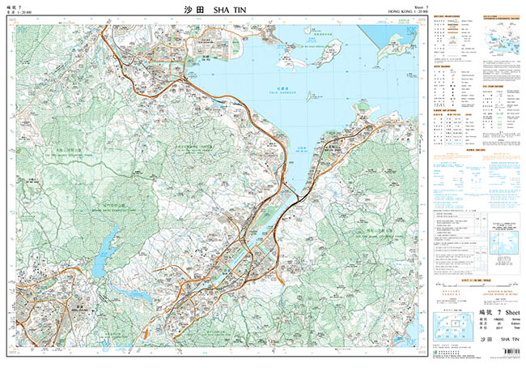Click the bottom-right '沙田 SHA TIN' sheet name

(500, 339)
